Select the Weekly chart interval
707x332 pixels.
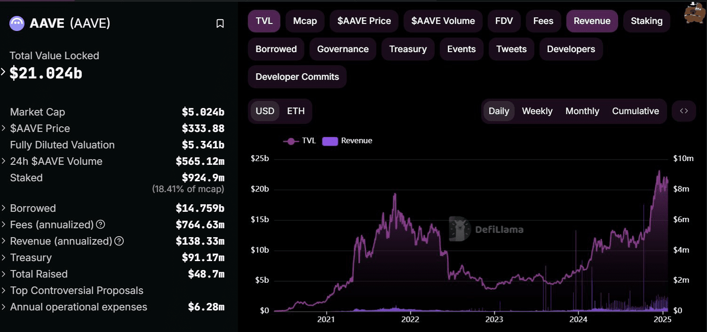point(537,111)
